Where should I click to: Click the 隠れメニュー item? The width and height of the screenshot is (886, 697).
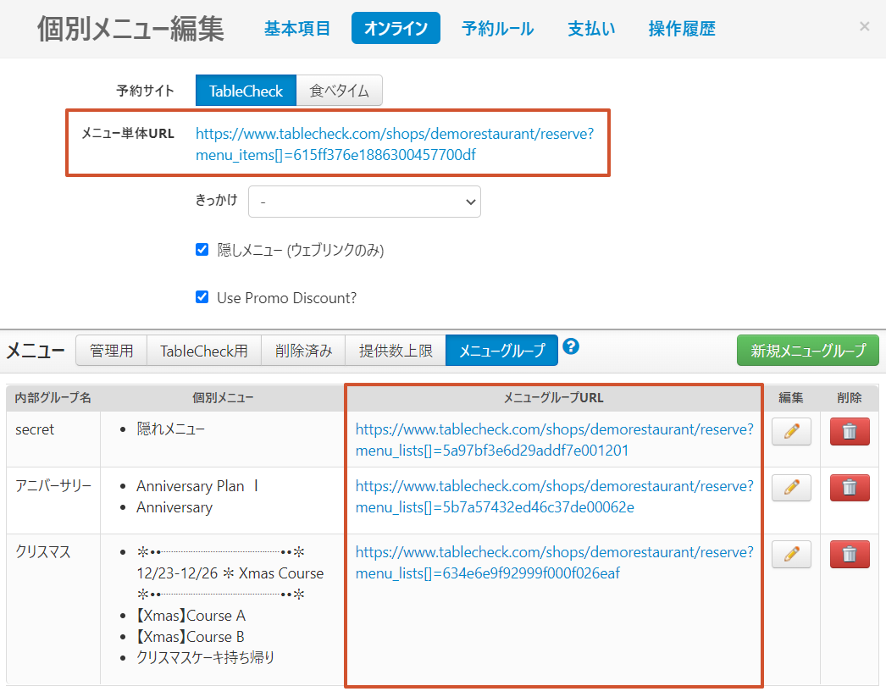click(x=170, y=429)
